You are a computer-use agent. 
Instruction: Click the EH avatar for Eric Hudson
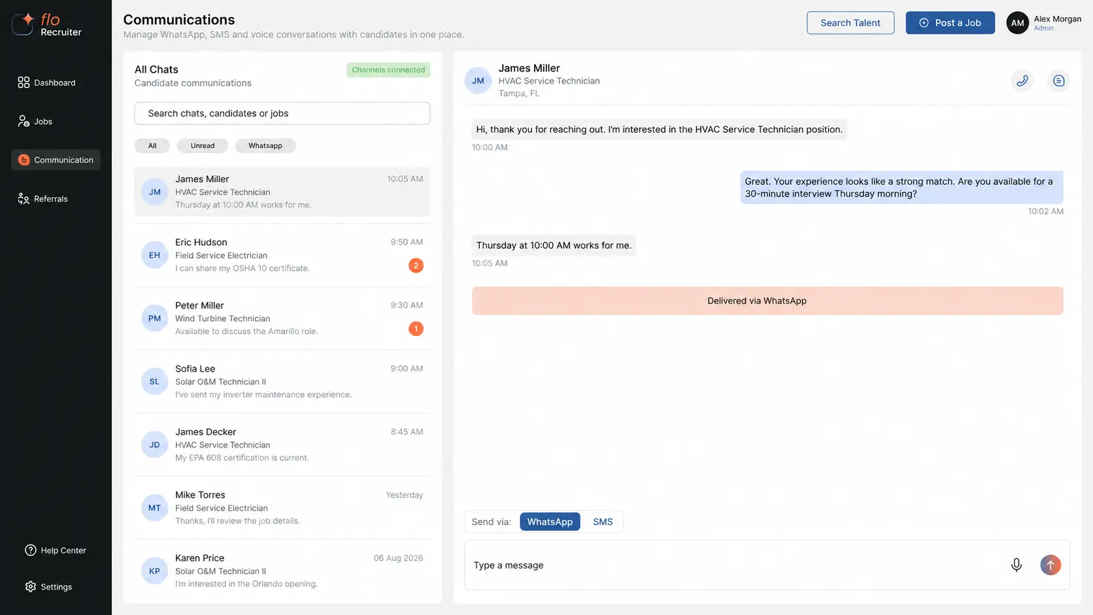pyautogui.click(x=154, y=255)
